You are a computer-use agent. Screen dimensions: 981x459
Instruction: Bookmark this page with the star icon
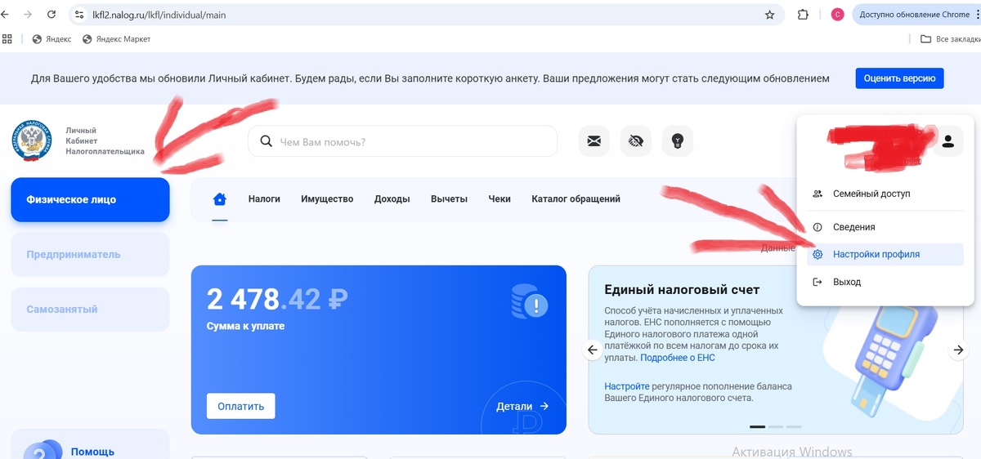[x=769, y=15]
